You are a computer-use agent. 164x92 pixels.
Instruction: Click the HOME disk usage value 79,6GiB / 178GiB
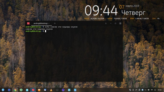point(120,19)
